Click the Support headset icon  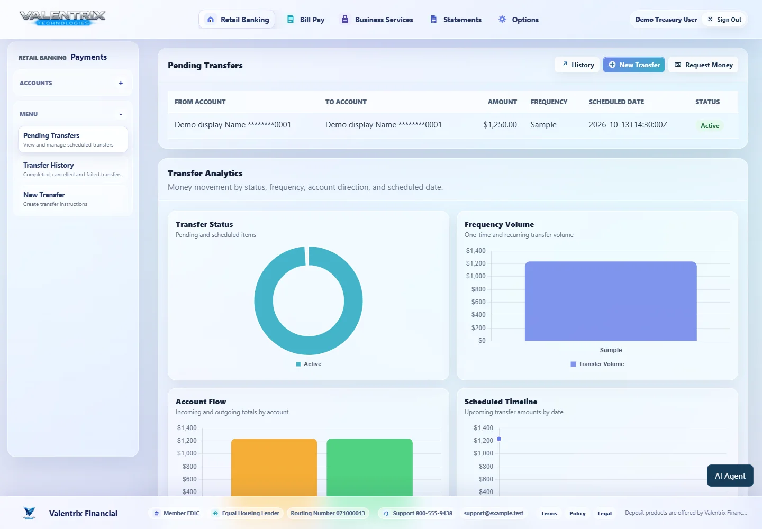[386, 513]
